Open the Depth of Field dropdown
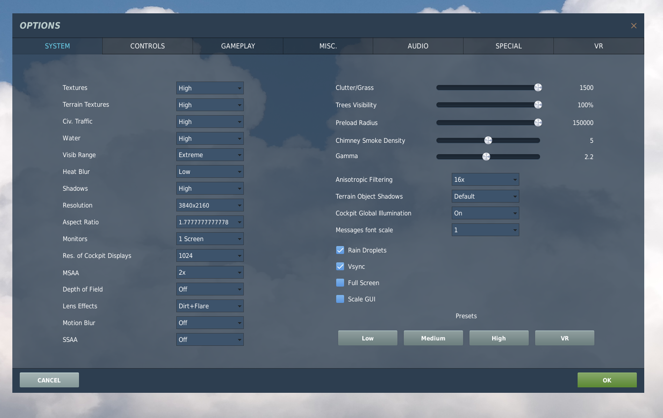663x418 pixels. click(210, 289)
